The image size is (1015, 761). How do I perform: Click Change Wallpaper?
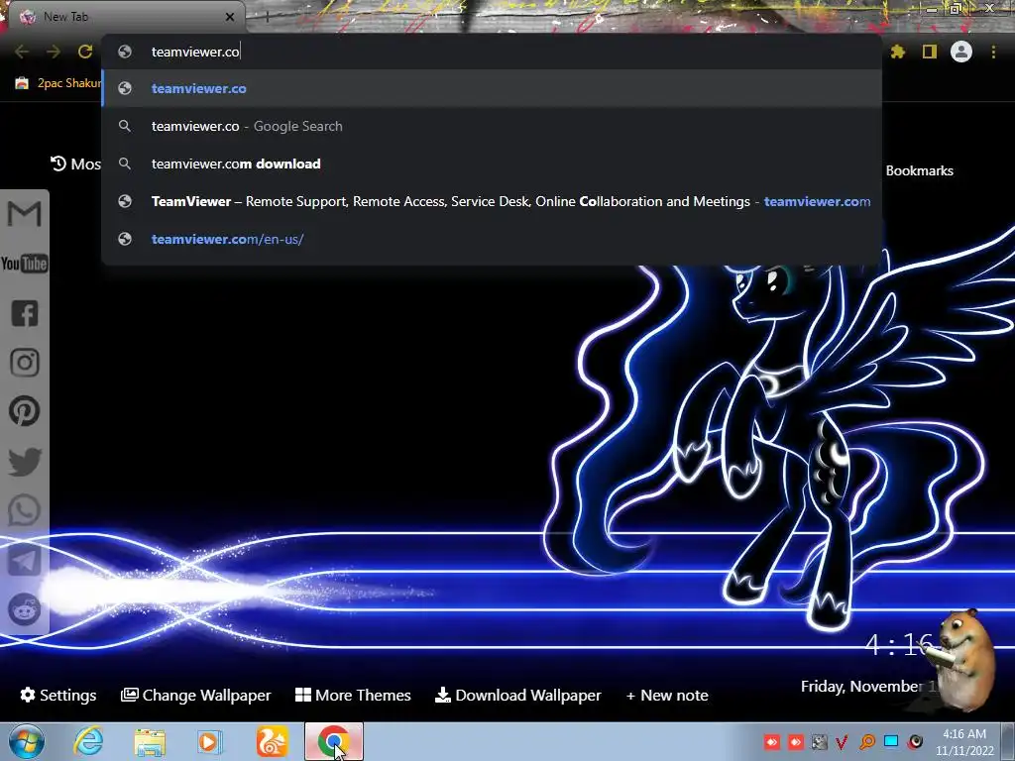click(x=195, y=695)
